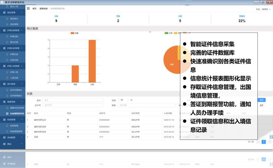Click the 首页 breadcrumb link
This screenshot has width=273, height=168.
[x=34, y=9]
